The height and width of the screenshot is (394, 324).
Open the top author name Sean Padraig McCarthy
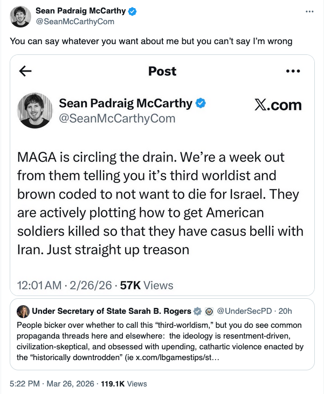point(80,11)
